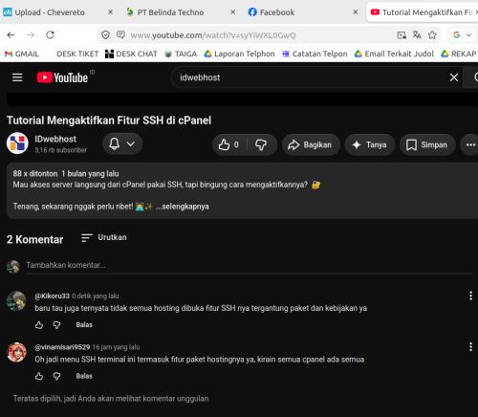The height and width of the screenshot is (417, 478).
Task: Open the REKAP bookmark
Action: [x=459, y=54]
